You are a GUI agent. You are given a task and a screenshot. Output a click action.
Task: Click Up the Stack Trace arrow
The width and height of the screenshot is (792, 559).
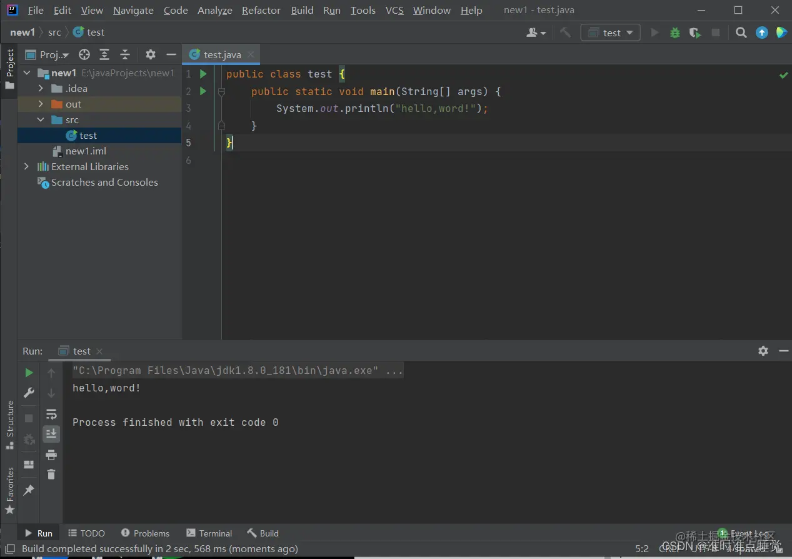point(51,373)
